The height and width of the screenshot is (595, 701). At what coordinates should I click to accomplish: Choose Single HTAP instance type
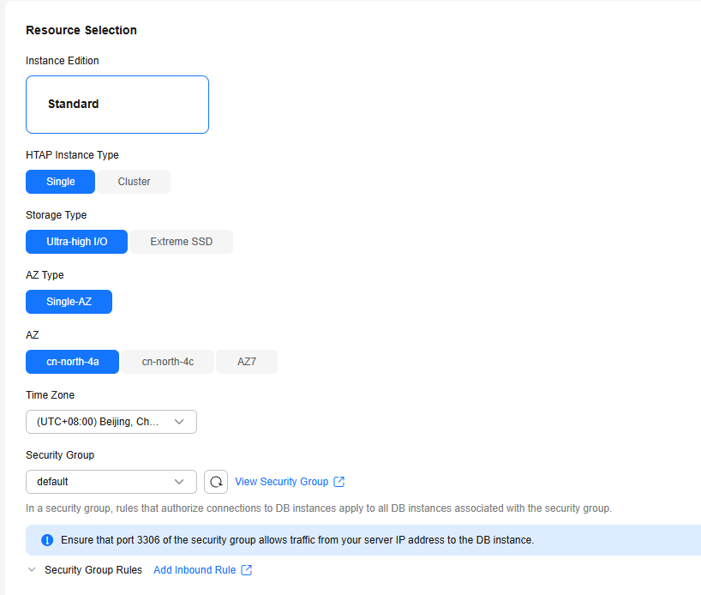point(60,182)
